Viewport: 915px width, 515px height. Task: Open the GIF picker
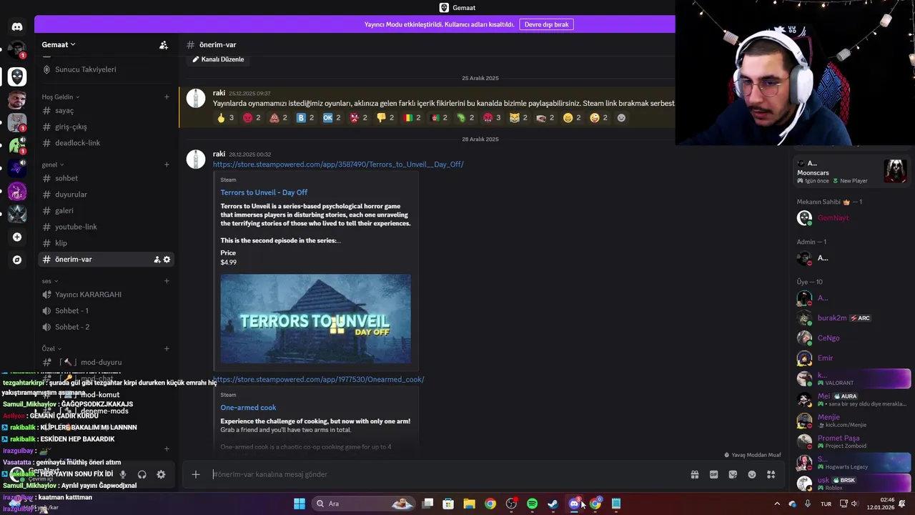pyautogui.click(x=713, y=474)
